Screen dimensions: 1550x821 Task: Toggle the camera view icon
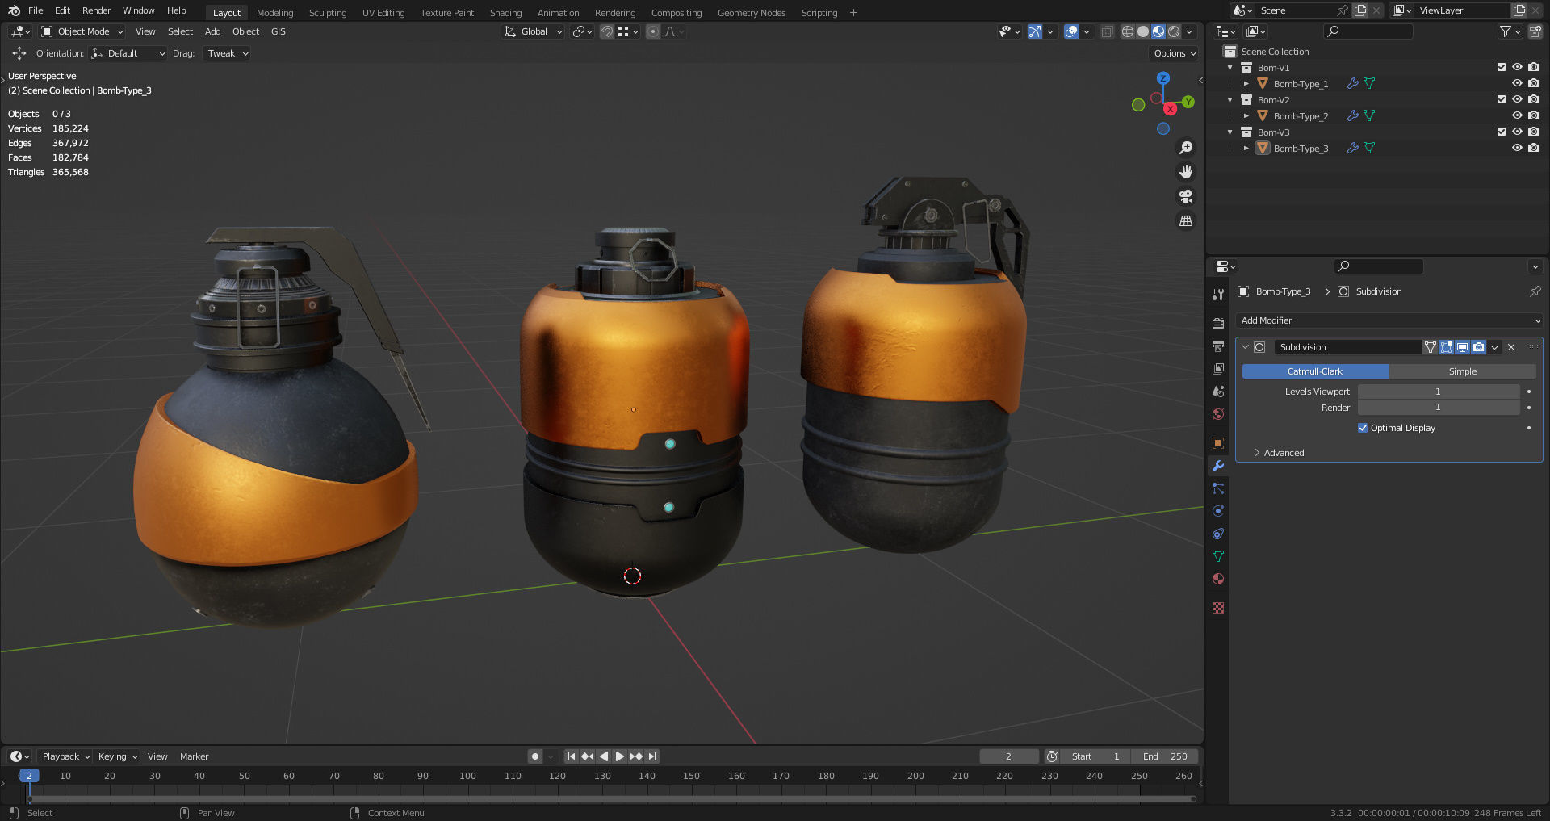(x=1186, y=196)
